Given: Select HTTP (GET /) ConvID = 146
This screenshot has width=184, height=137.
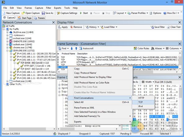Looking at the screenshot, I should (37, 66).
